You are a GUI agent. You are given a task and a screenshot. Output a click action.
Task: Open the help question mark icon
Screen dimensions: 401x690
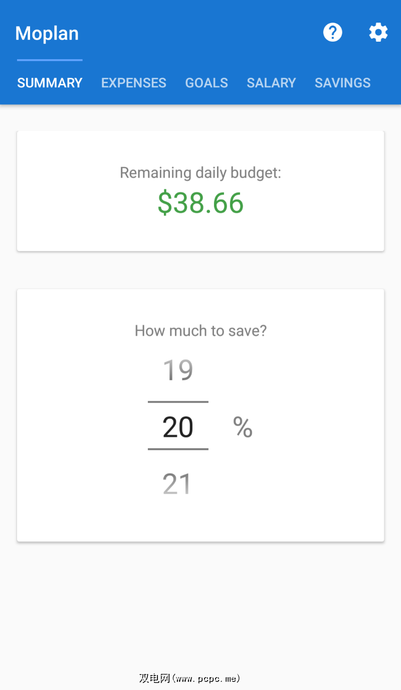[x=332, y=33]
